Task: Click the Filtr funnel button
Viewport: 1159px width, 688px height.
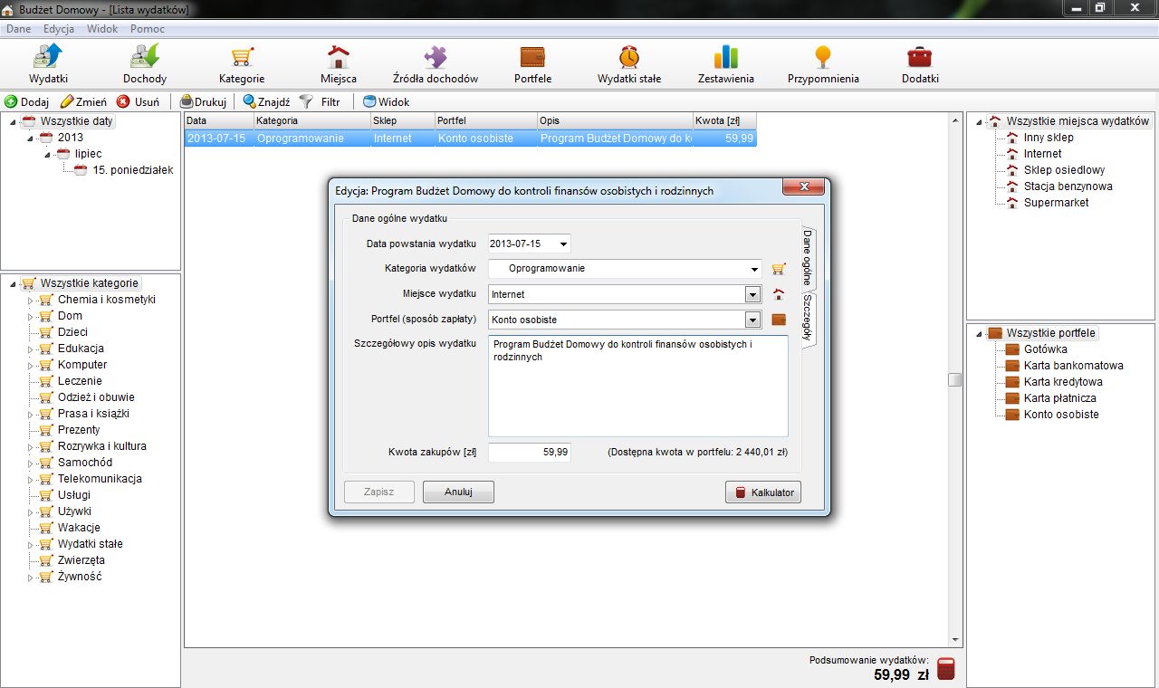Action: click(x=320, y=102)
